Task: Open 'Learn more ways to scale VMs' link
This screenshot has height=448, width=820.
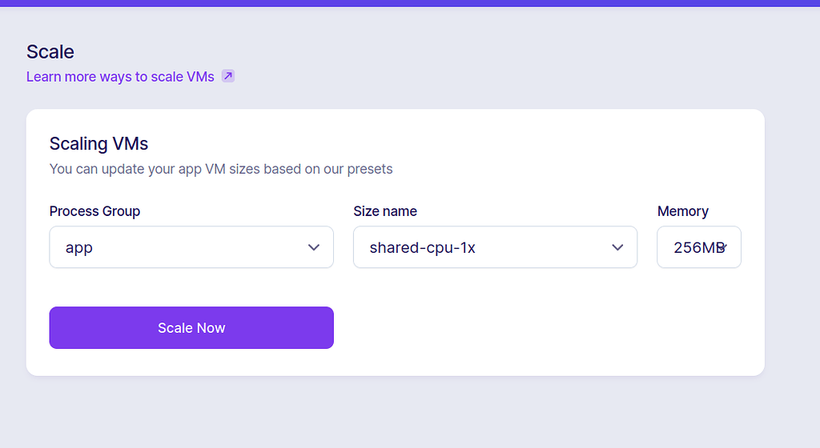Action: (x=120, y=77)
